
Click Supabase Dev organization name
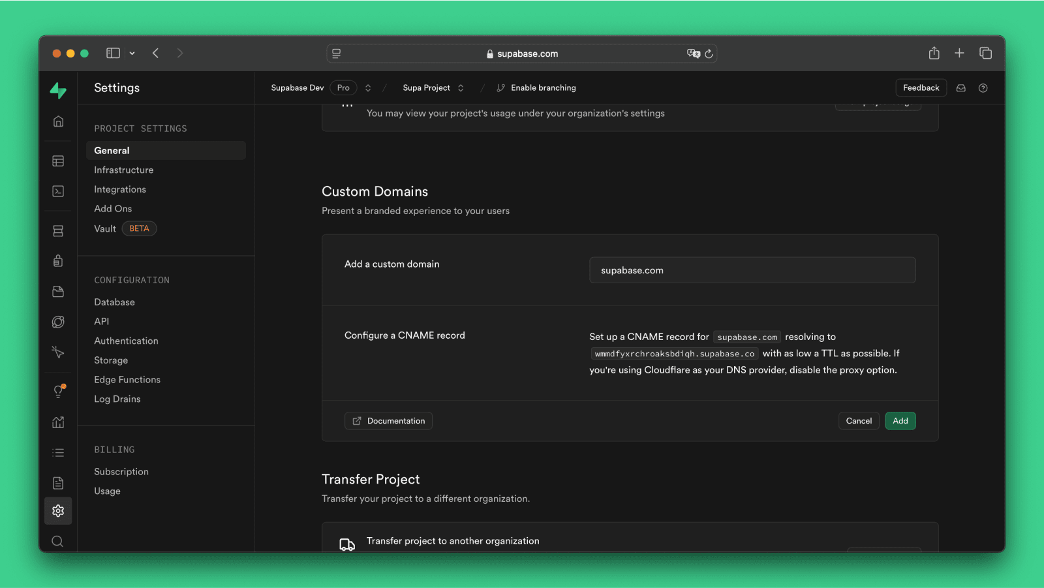[298, 88]
